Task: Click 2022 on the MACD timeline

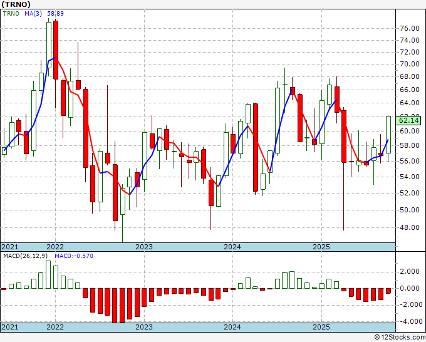Action: tap(55, 327)
